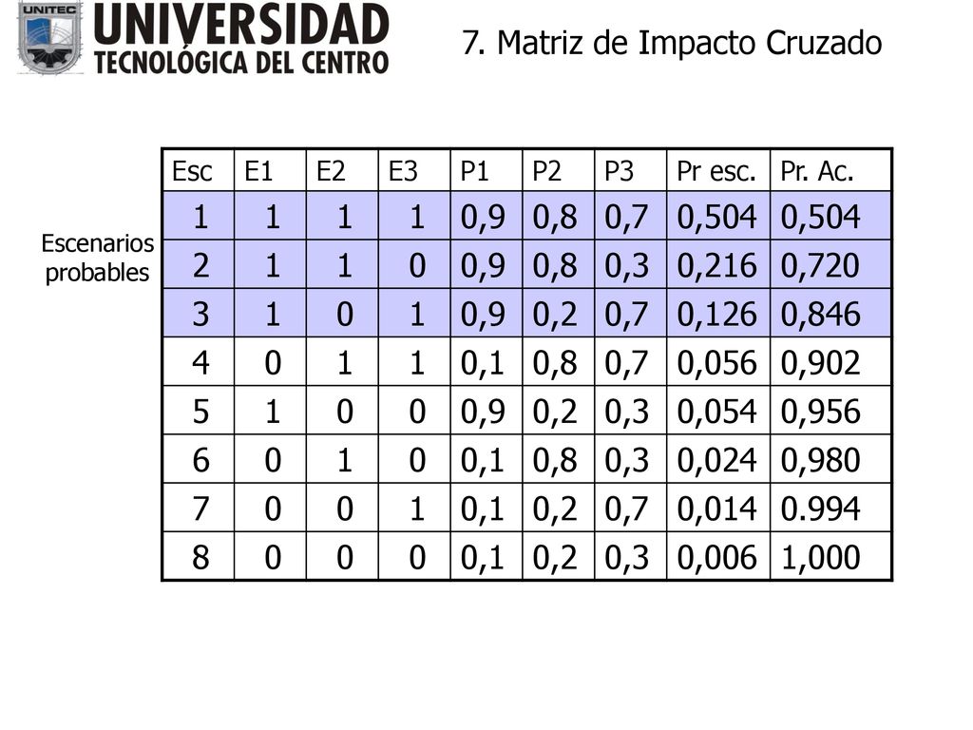Image resolution: width=973 pixels, height=730 pixels.
Task: Click the 'Pr esc.' column header
Action: coord(718,171)
